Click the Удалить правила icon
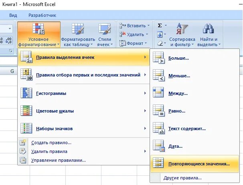This screenshot has height=185, width=243. 23,151
